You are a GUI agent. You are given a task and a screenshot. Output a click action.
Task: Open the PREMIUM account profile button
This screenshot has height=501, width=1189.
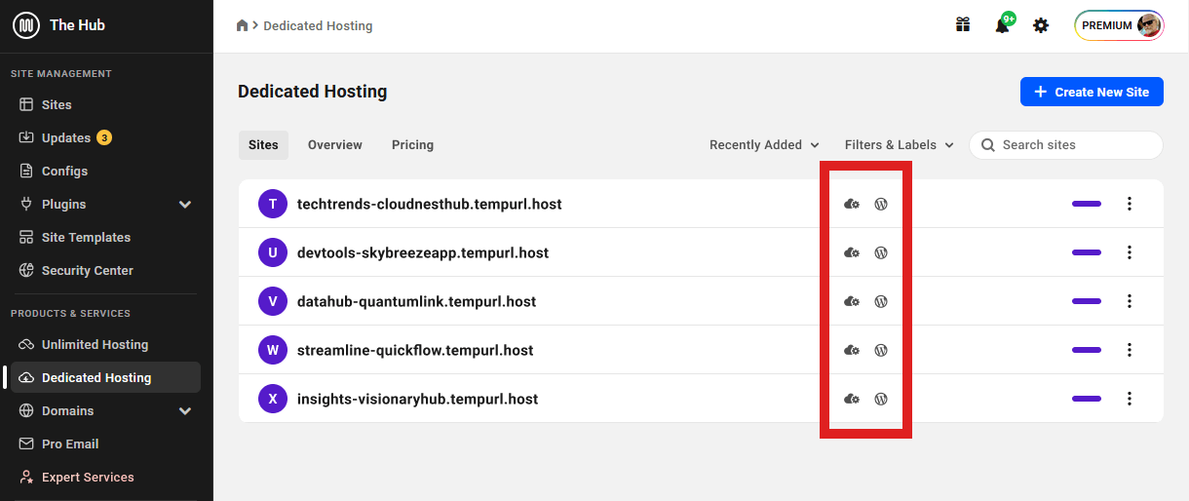[x=1120, y=25]
